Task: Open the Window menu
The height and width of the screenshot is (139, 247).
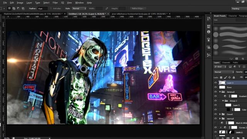Action: (x=80, y=3)
